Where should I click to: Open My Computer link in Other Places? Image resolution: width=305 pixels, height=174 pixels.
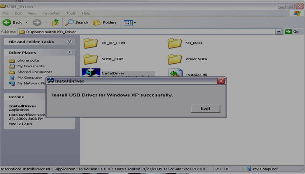point(30,78)
